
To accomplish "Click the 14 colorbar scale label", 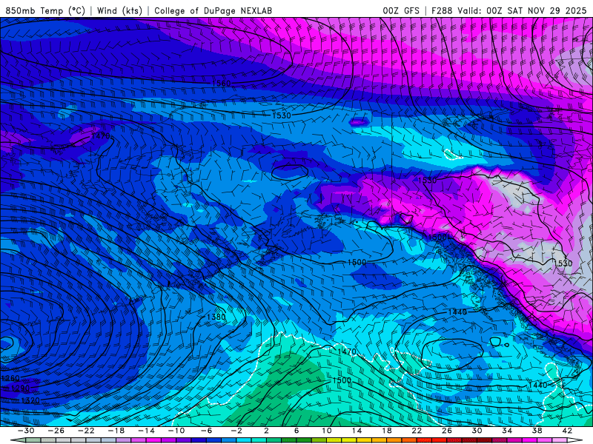I will pyautogui.click(x=357, y=431).
